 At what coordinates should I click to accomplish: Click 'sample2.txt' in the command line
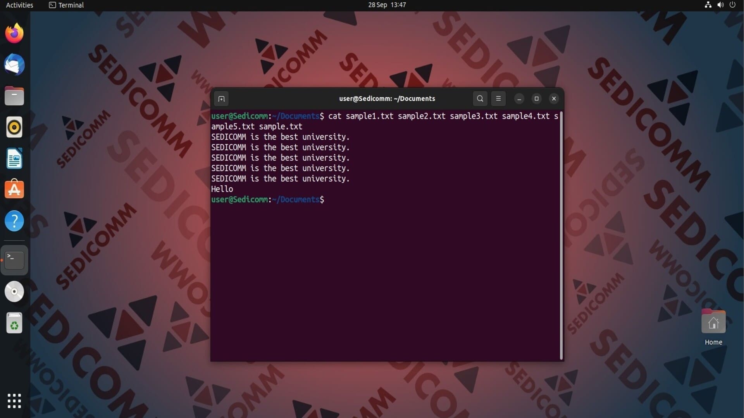click(x=422, y=116)
